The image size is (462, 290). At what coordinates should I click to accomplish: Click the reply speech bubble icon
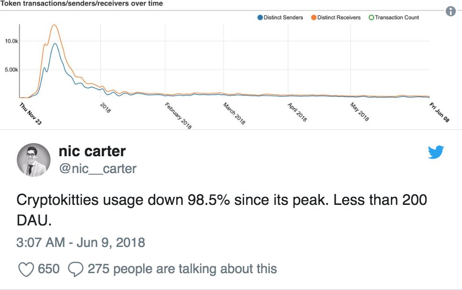click(x=76, y=269)
